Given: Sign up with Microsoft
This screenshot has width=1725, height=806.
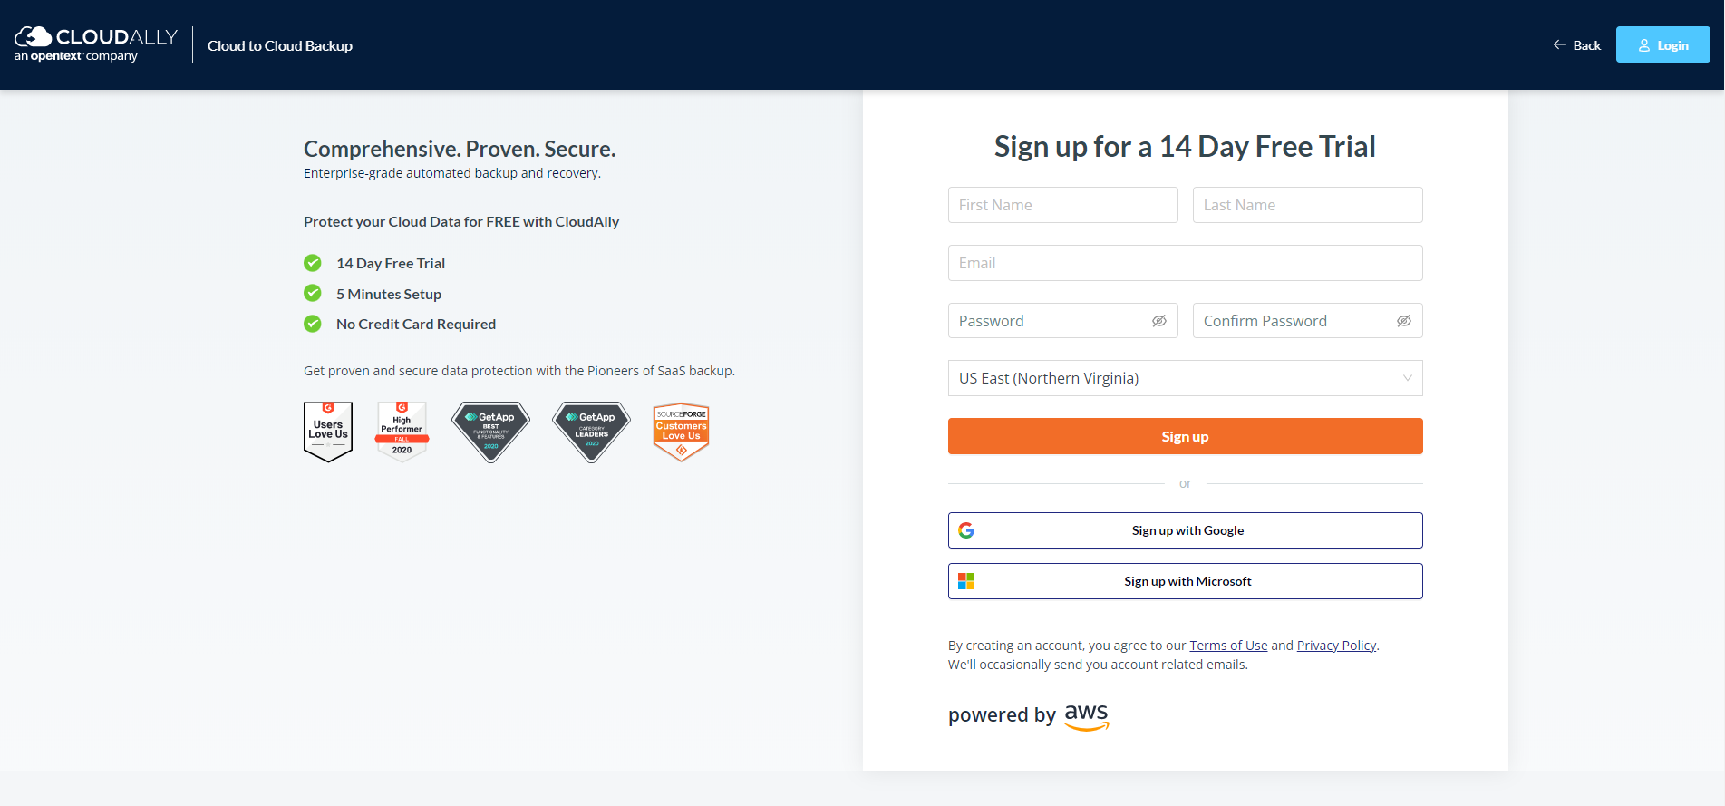Looking at the screenshot, I should point(1185,581).
